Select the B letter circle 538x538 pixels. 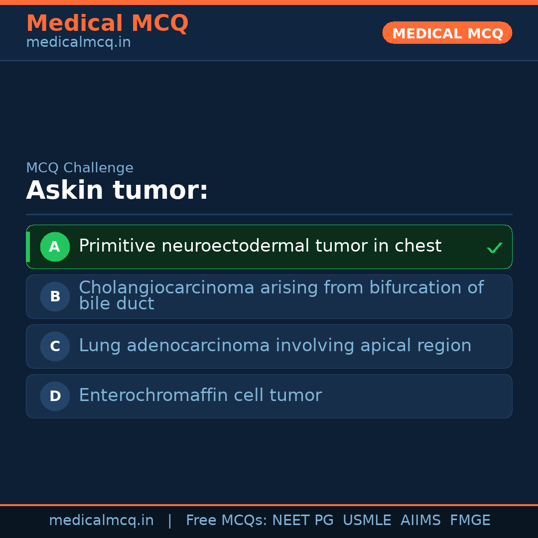[55, 296]
